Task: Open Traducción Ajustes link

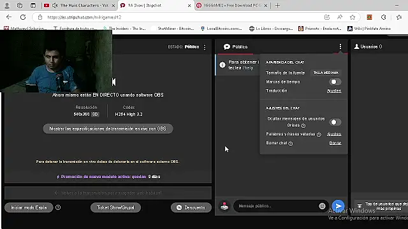Action: [x=334, y=90]
